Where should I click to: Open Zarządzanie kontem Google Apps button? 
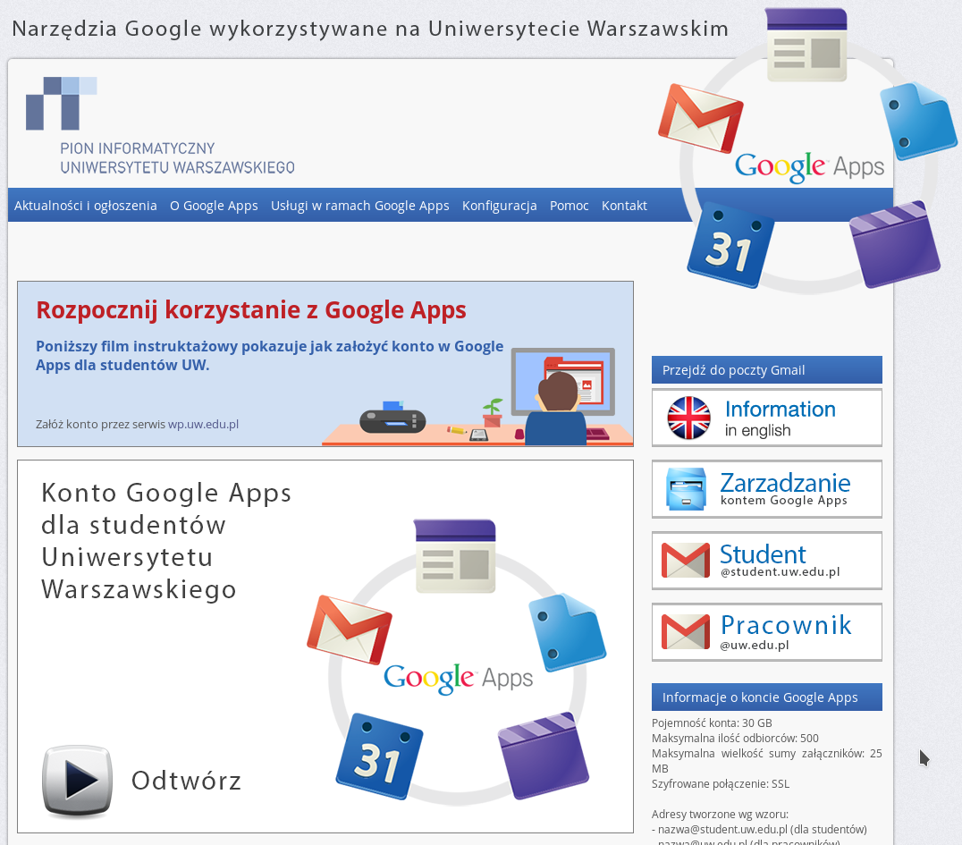tap(767, 489)
